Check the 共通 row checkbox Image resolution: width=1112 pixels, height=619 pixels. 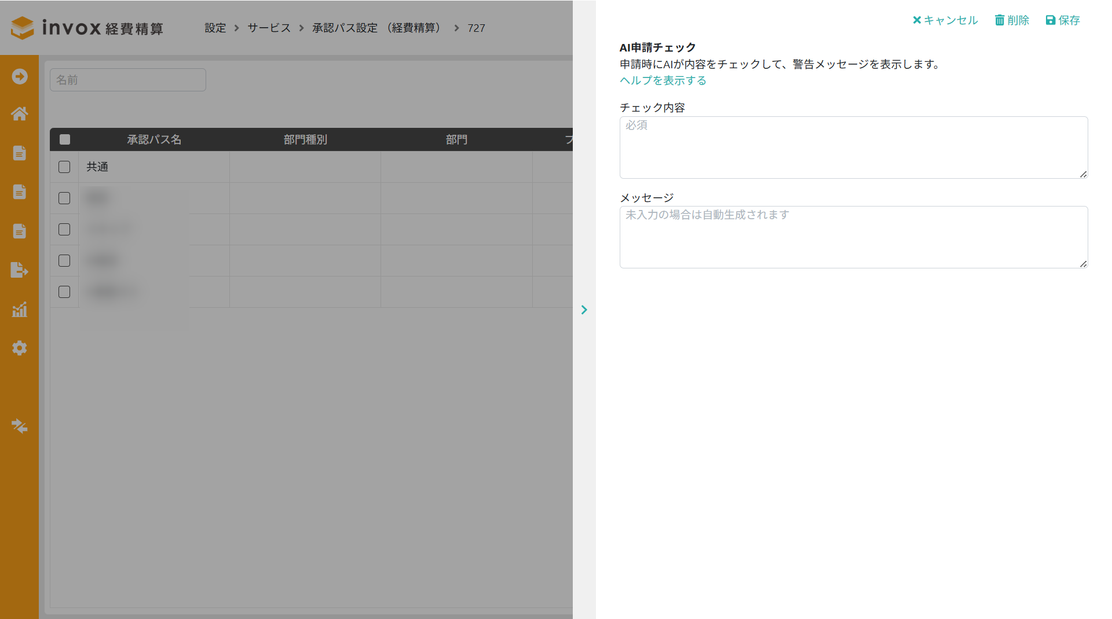(x=64, y=167)
